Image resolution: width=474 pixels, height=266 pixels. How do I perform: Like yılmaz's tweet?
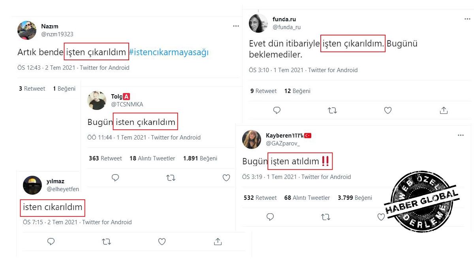pyautogui.click(x=162, y=242)
